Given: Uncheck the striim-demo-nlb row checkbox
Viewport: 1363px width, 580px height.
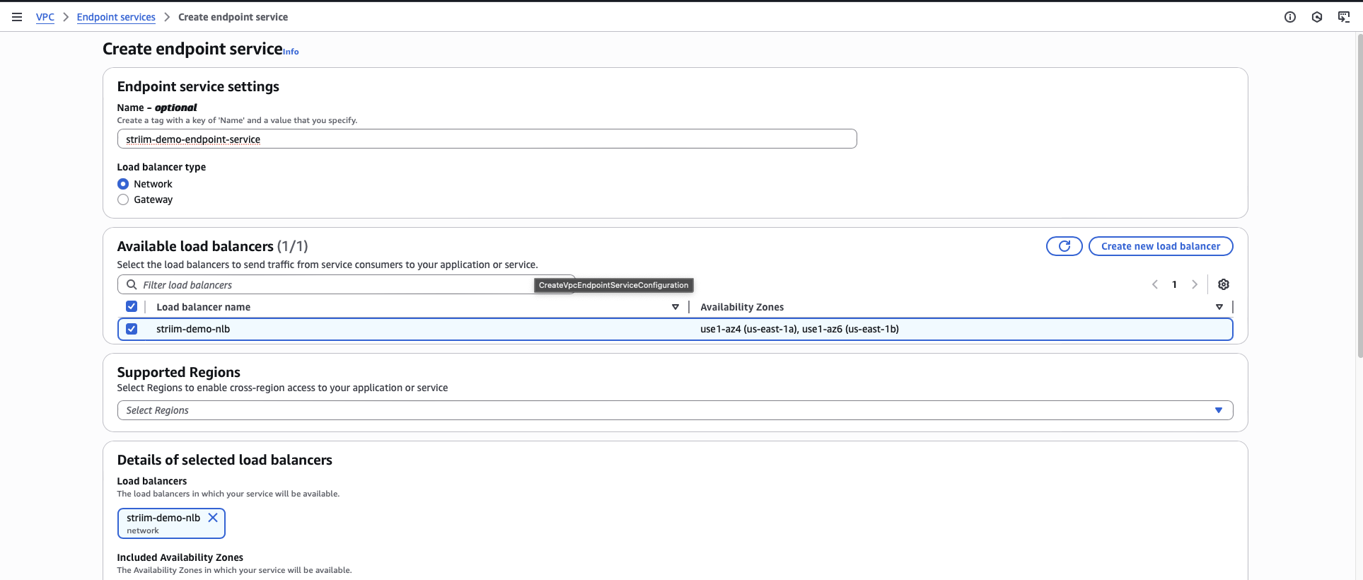Looking at the screenshot, I should point(132,329).
